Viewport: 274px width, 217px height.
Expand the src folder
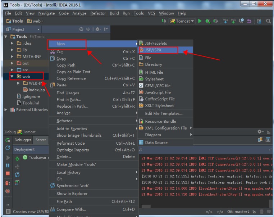point(12,70)
